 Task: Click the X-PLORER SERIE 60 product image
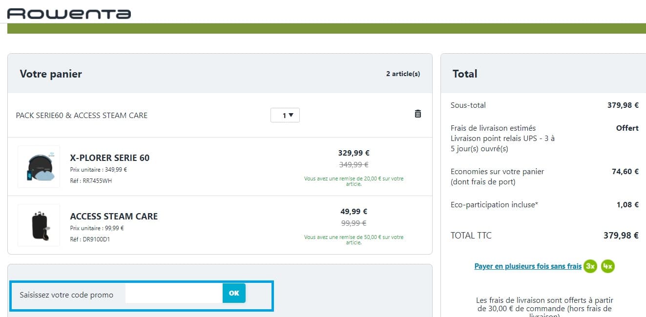38,166
